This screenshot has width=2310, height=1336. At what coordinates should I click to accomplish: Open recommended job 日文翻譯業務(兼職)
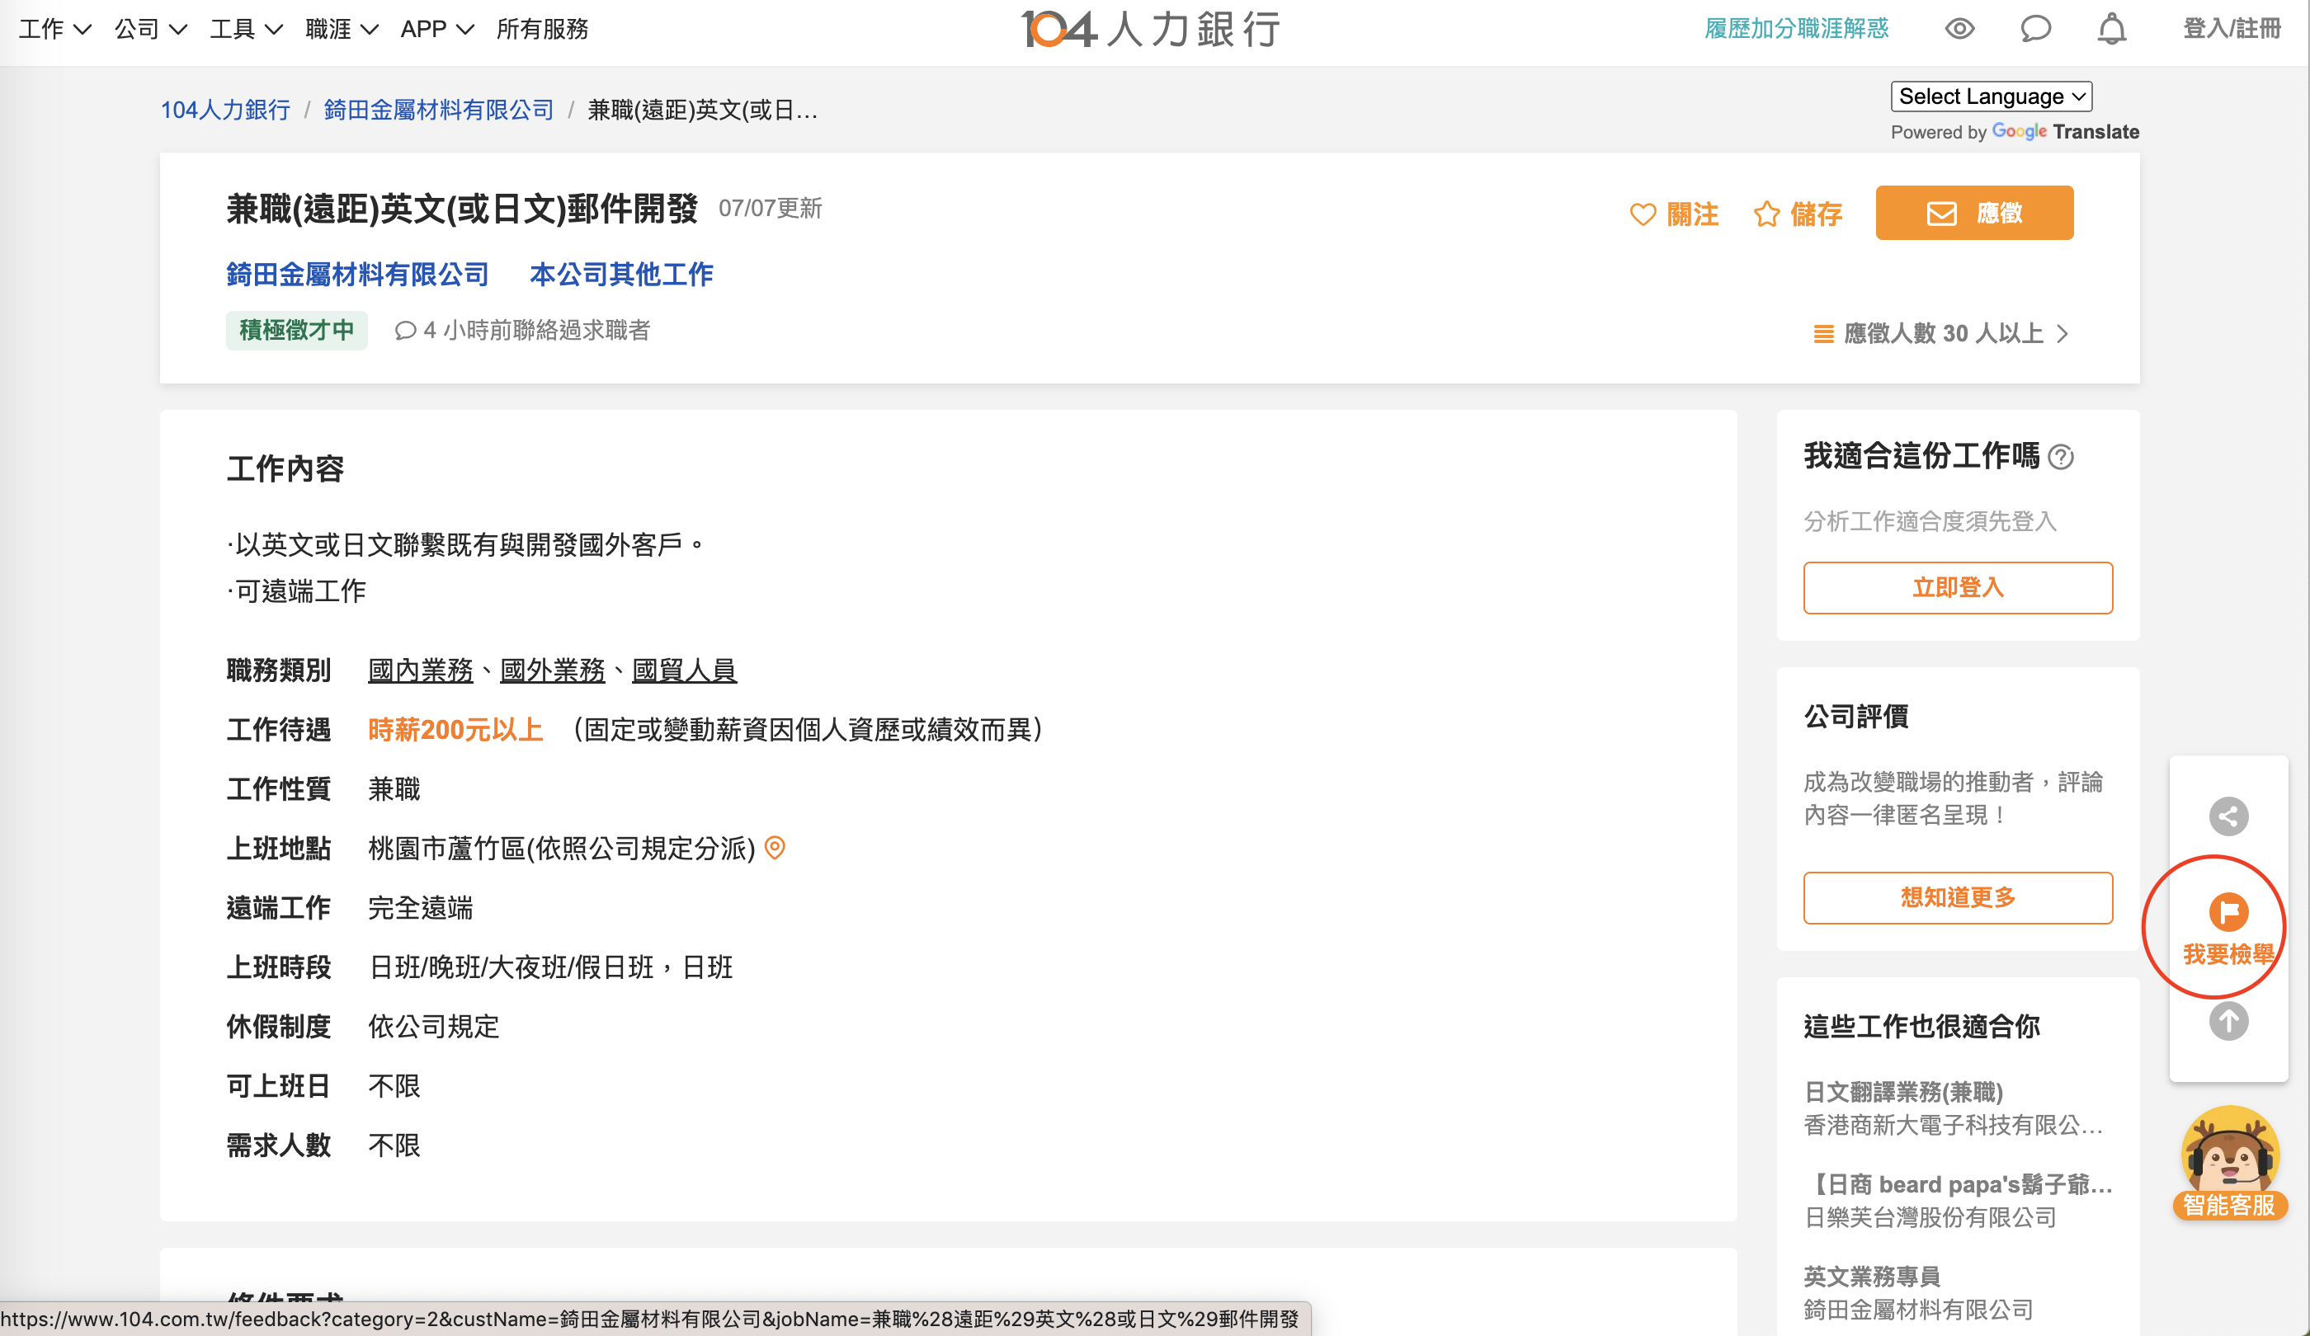click(1903, 1091)
